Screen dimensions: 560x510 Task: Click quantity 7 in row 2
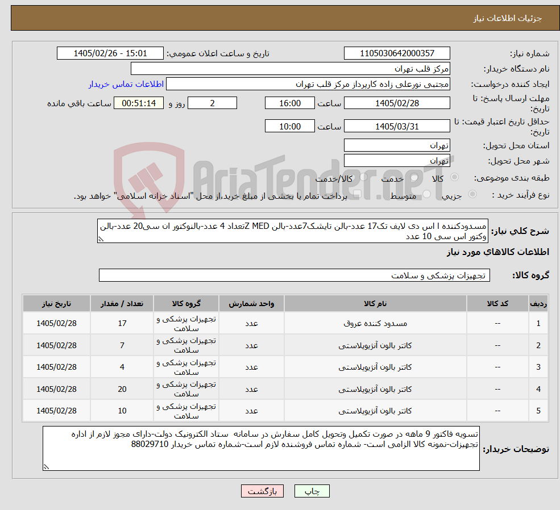[x=122, y=345]
